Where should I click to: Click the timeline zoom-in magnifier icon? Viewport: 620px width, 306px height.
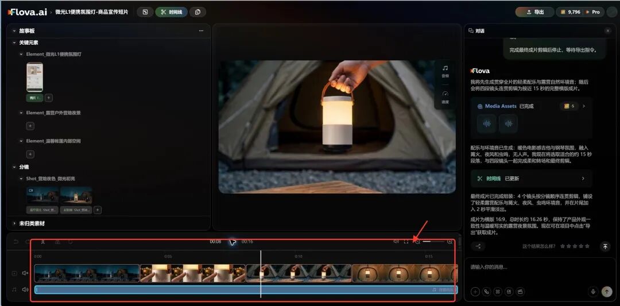coord(449,242)
